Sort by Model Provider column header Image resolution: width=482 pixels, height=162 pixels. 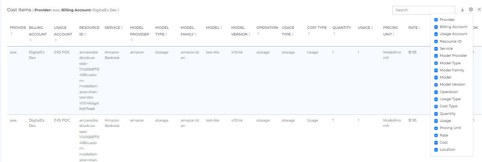pyautogui.click(x=139, y=34)
